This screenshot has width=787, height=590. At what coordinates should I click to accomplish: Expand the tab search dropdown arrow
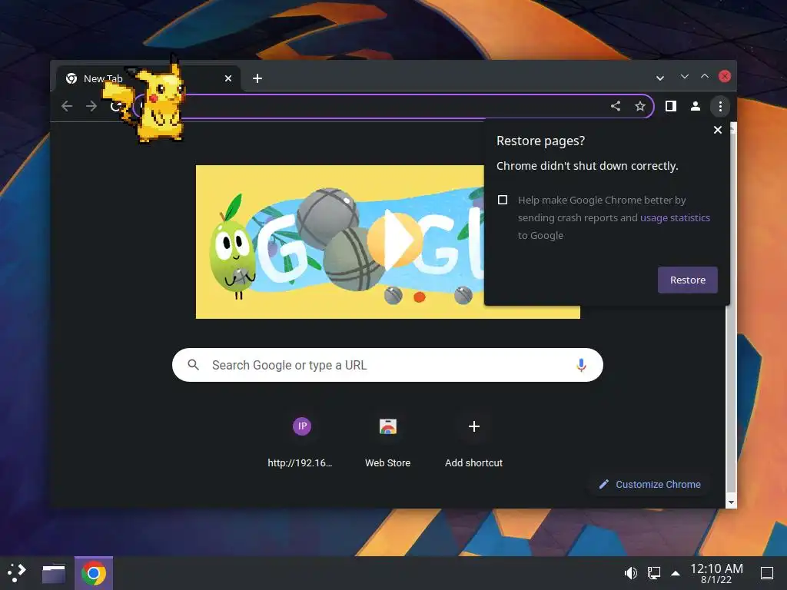(660, 78)
